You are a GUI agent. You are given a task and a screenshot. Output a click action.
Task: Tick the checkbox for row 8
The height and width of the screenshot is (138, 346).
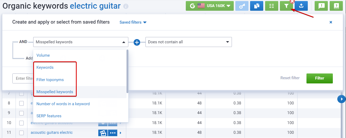coord(21,103)
